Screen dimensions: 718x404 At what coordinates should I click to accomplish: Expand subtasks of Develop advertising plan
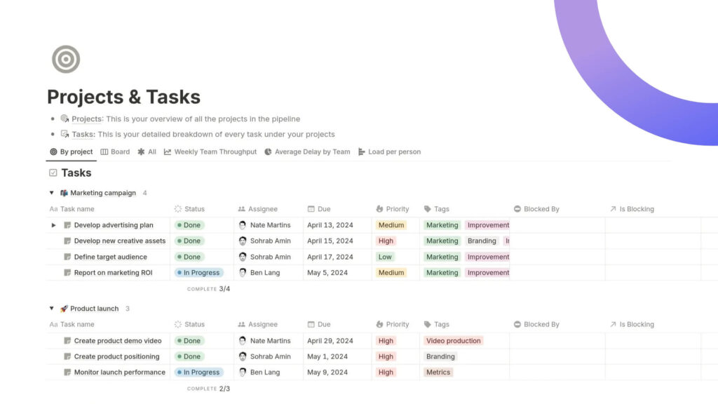pos(55,224)
